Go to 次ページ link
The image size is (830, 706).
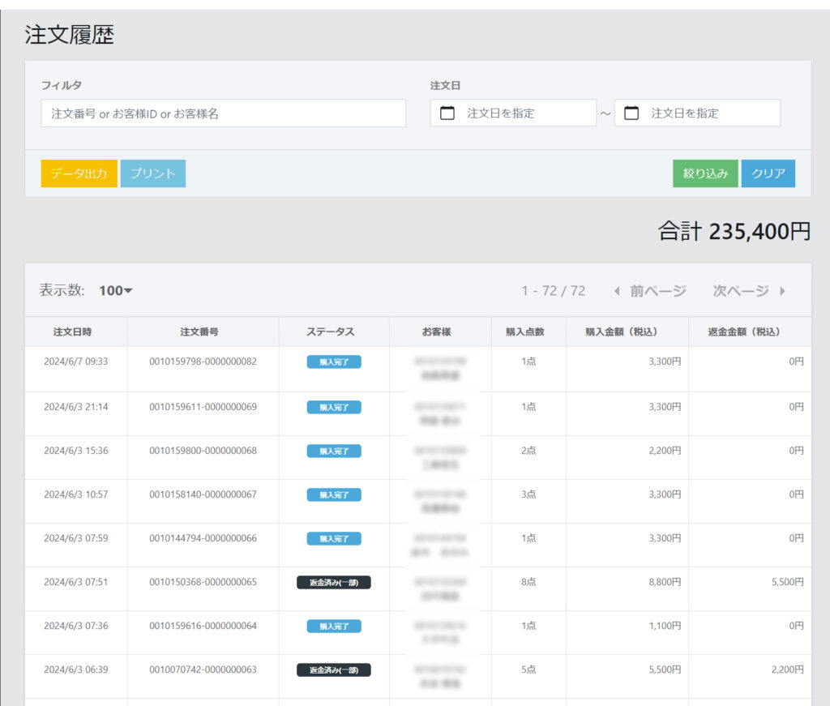tap(741, 291)
